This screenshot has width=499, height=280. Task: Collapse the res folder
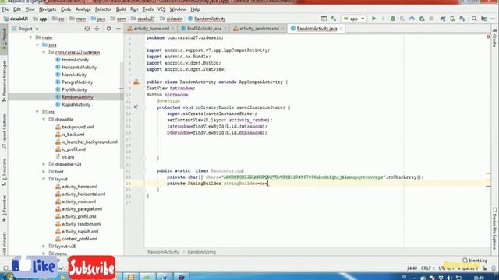tap(37, 112)
